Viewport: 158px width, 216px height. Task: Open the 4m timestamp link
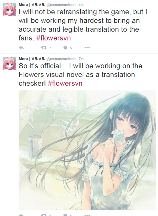point(81,5)
